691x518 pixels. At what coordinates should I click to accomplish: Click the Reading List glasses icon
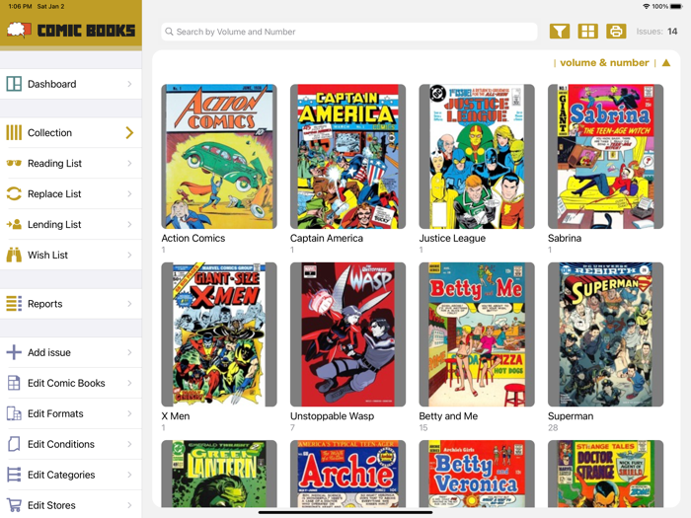pos(14,164)
